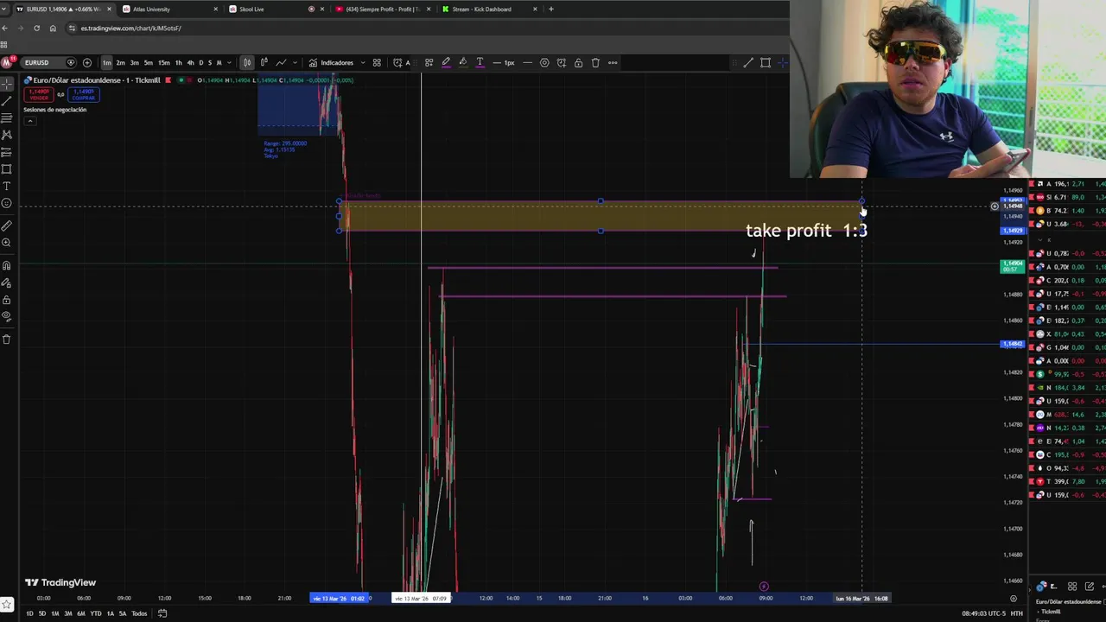Viewport: 1106px width, 622px height.
Task: Change text color T swatch
Action: click(x=480, y=62)
